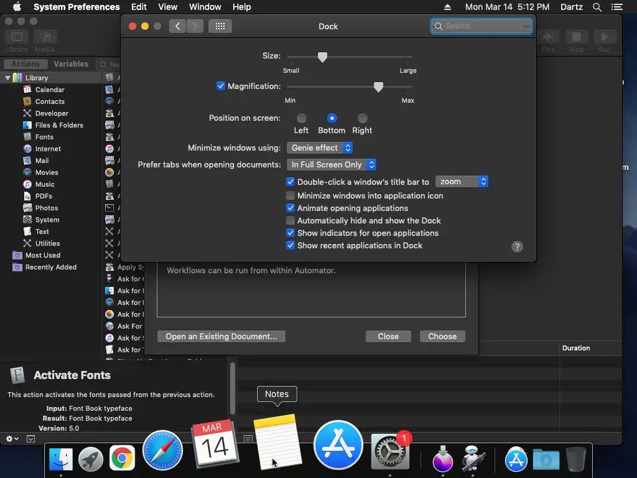Click the Dock Size slider
Image resolution: width=637 pixels, height=478 pixels.
[x=350, y=57]
